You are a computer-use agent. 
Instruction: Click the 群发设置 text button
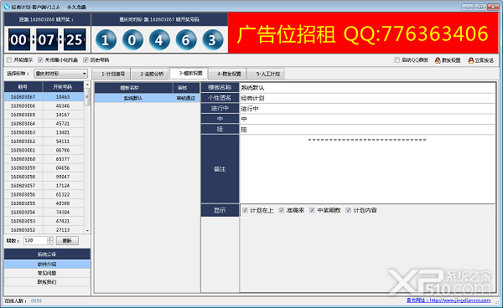tap(451, 60)
